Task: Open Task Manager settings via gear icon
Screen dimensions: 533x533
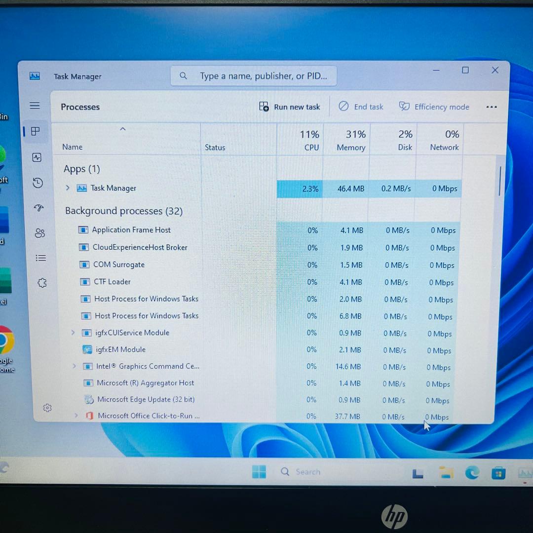Action: point(47,407)
